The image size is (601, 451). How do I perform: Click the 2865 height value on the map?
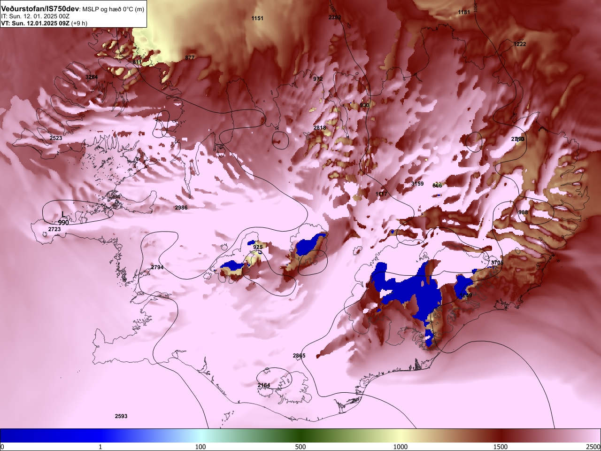pyautogui.click(x=299, y=356)
